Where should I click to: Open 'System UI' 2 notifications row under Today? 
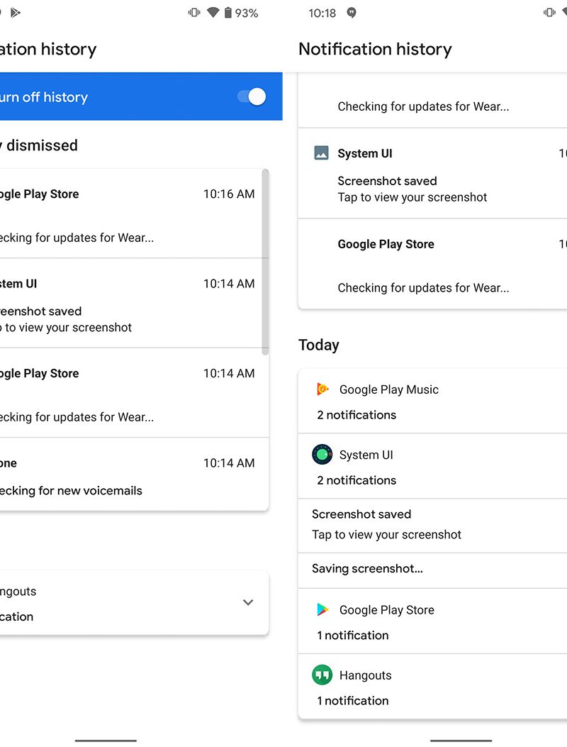[x=432, y=466]
